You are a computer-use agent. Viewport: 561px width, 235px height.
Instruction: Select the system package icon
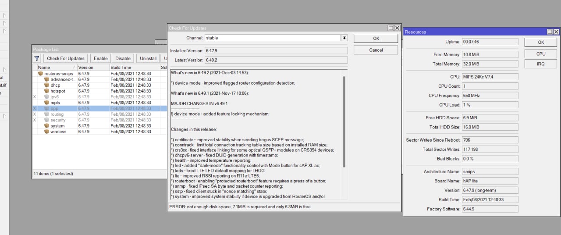46,126
